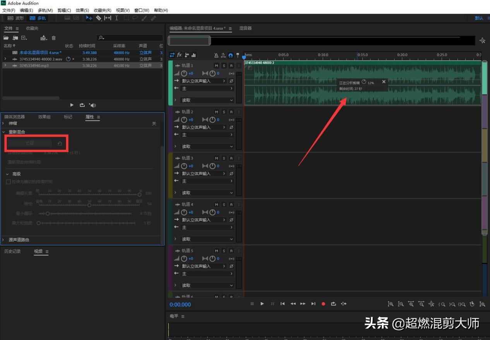Play preview in Files panel
The width and height of the screenshot is (490, 340).
(x=72, y=105)
